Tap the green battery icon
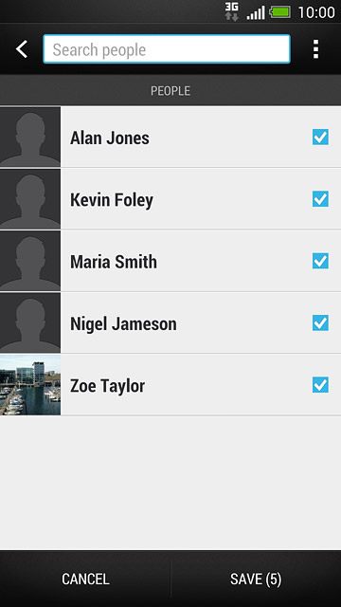 pyautogui.click(x=280, y=12)
